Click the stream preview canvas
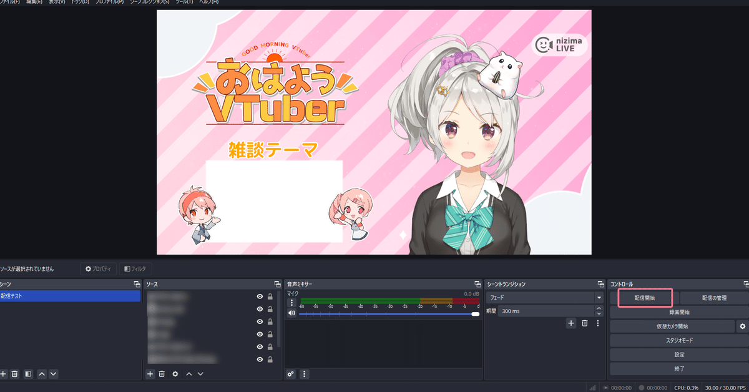 pyautogui.click(x=374, y=132)
